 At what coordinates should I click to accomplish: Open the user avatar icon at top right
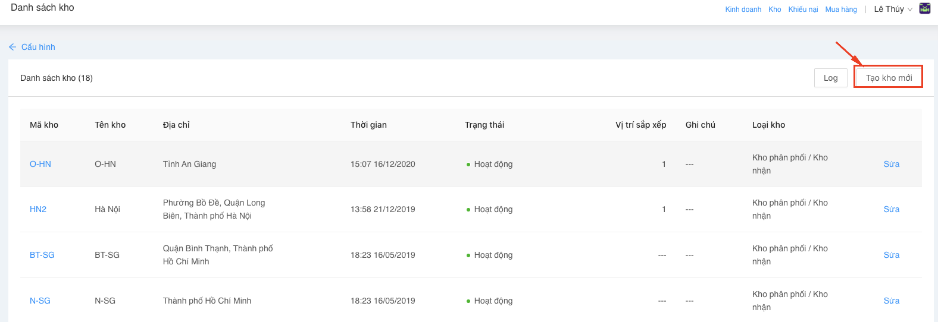pos(925,8)
